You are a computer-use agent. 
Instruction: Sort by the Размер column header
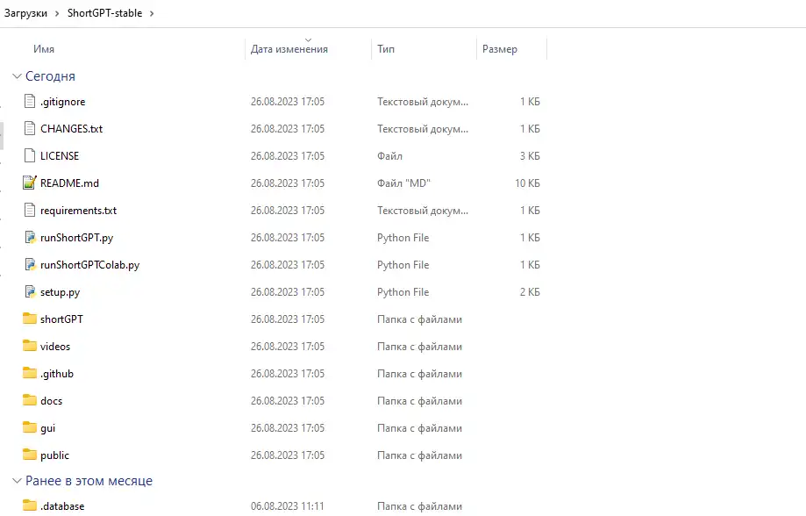point(500,49)
